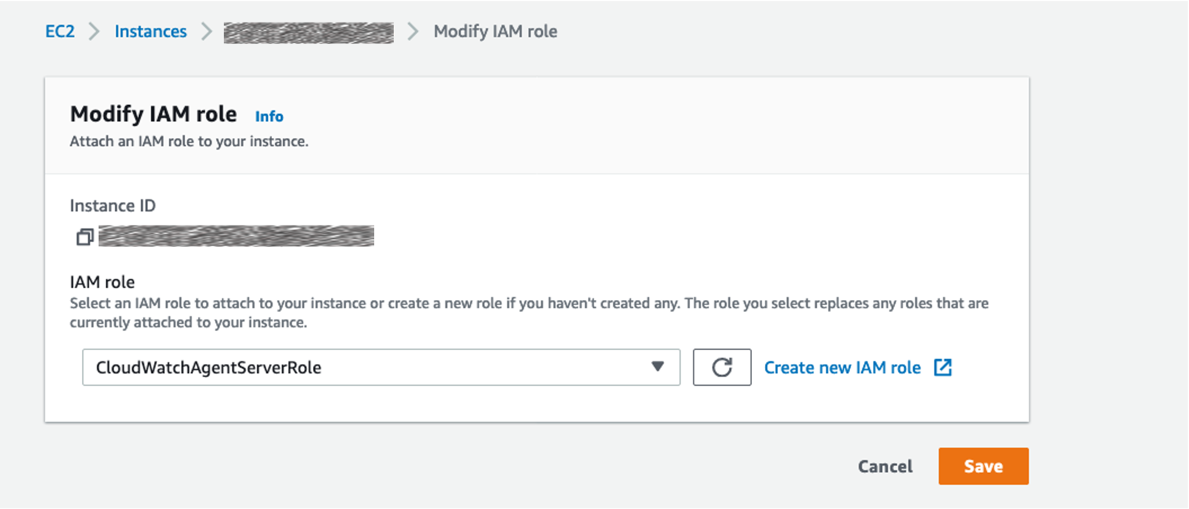The width and height of the screenshot is (1189, 509).
Task: Click the Modify IAM role breadcrumb text
Action: pyautogui.click(x=495, y=31)
